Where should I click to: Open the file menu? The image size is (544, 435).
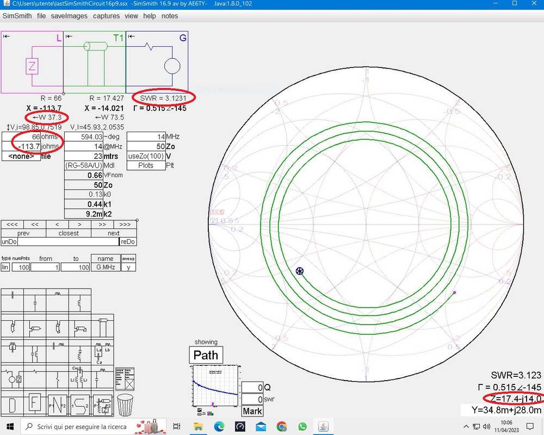point(41,16)
